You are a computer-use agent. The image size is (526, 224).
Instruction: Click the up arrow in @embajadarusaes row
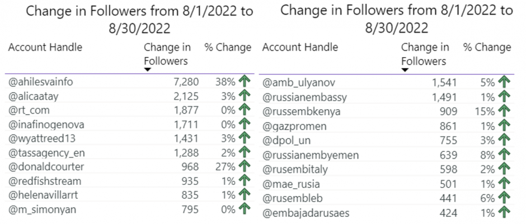pyautogui.click(x=504, y=213)
